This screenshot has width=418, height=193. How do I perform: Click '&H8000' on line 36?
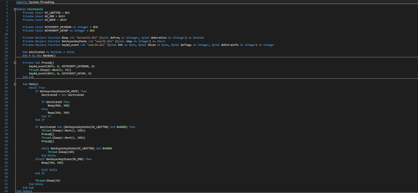[122, 127]
